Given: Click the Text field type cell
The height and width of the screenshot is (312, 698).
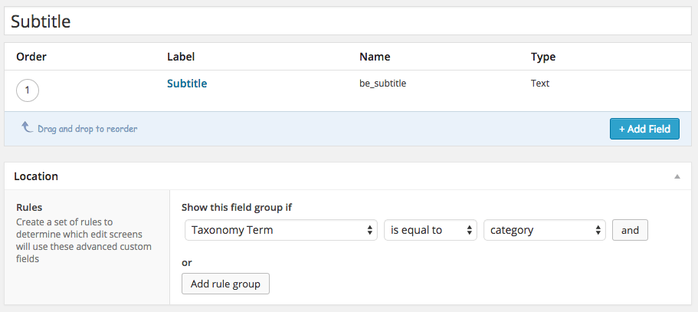Looking at the screenshot, I should click(540, 84).
